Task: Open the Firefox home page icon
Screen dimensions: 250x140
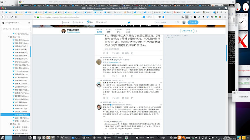Action: (x=16, y=17)
